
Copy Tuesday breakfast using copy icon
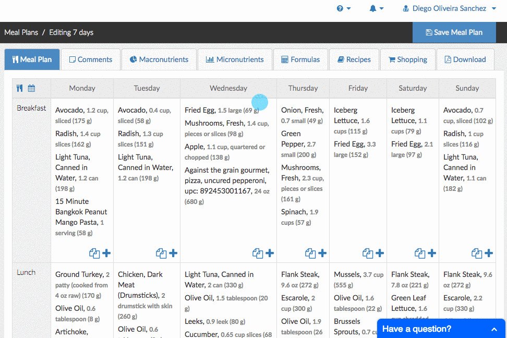click(x=161, y=253)
